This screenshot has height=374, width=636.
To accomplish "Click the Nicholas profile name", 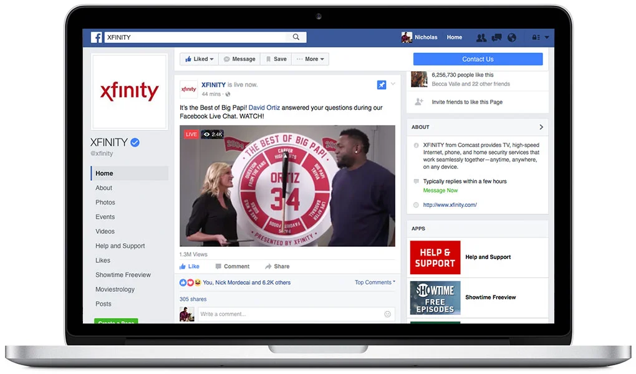I will tap(426, 37).
